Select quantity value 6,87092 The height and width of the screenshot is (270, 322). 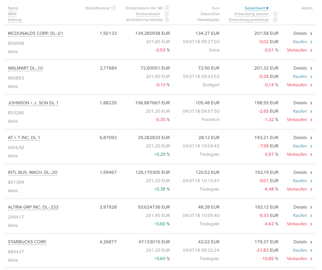pyautogui.click(x=108, y=138)
